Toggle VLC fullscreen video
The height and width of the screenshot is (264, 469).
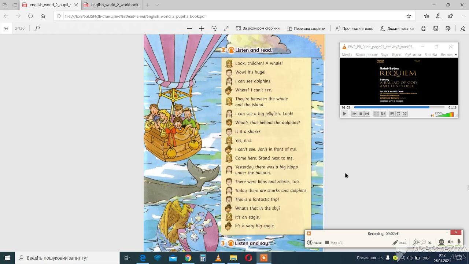click(x=376, y=114)
